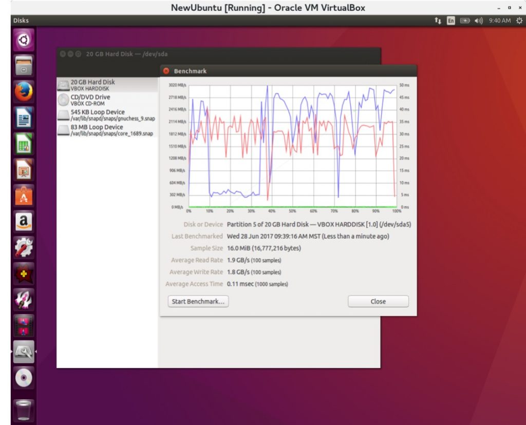Open the sound volume indicator
Viewport: 526px width, 425px height.
click(x=479, y=21)
